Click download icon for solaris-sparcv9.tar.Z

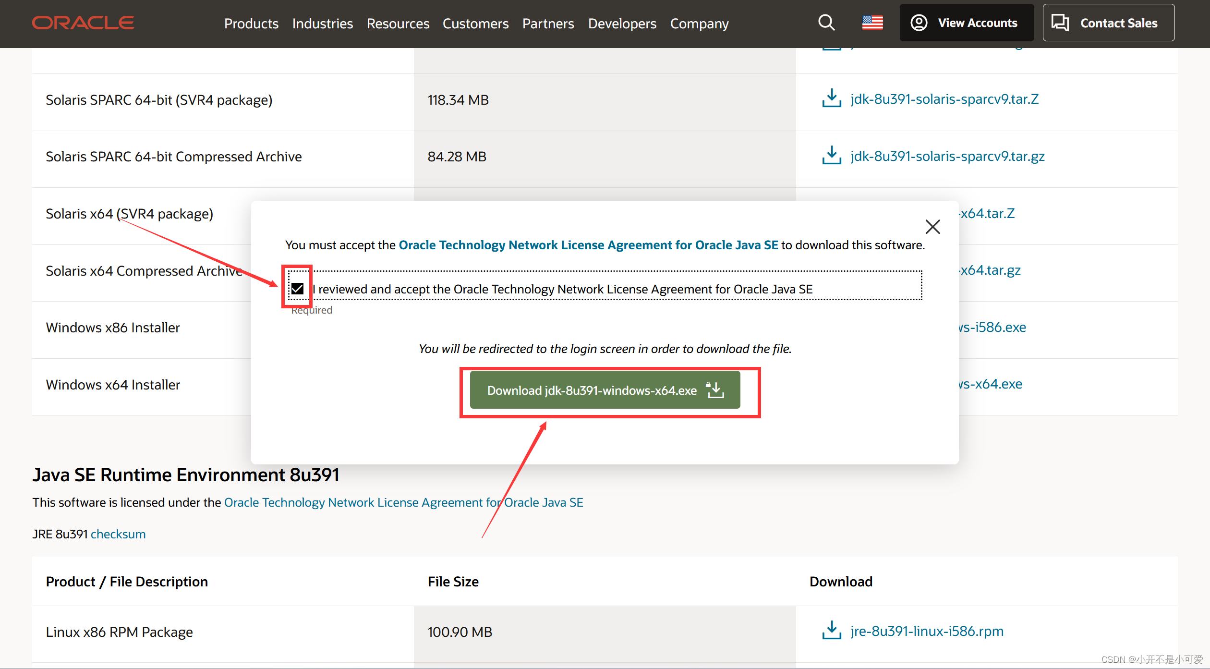pyautogui.click(x=832, y=98)
